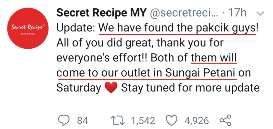The image size is (273, 129).
Task: Open the share icon for this tweet
Action: (x=225, y=120)
